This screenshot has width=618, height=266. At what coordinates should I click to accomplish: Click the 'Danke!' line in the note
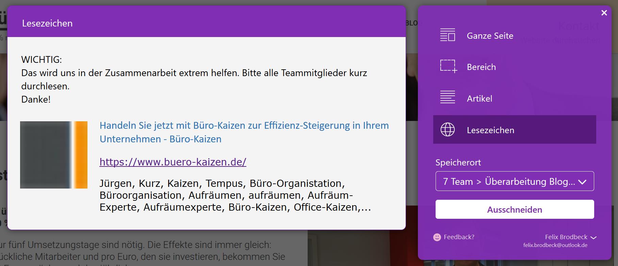coord(36,99)
